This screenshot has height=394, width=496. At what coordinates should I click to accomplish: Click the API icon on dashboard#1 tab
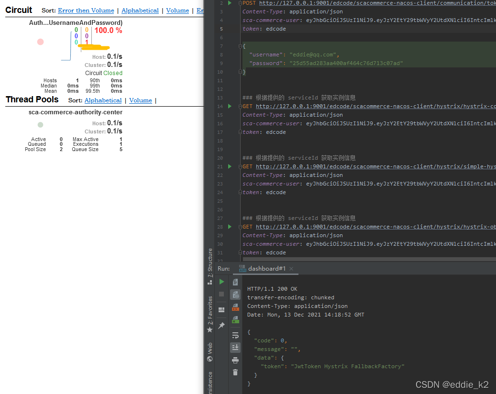pos(242,268)
